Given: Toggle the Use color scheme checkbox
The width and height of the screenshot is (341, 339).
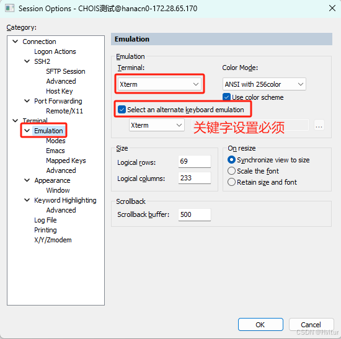Looking at the screenshot, I should (226, 97).
